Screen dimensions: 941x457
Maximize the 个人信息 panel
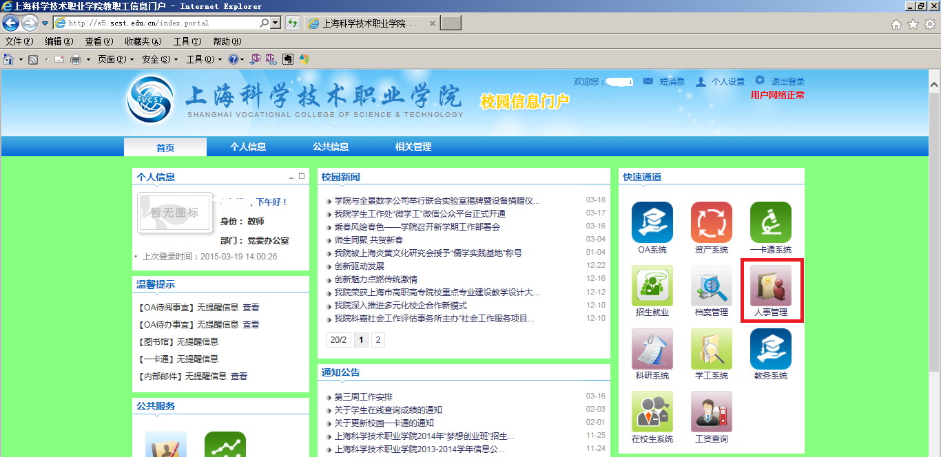click(x=302, y=177)
